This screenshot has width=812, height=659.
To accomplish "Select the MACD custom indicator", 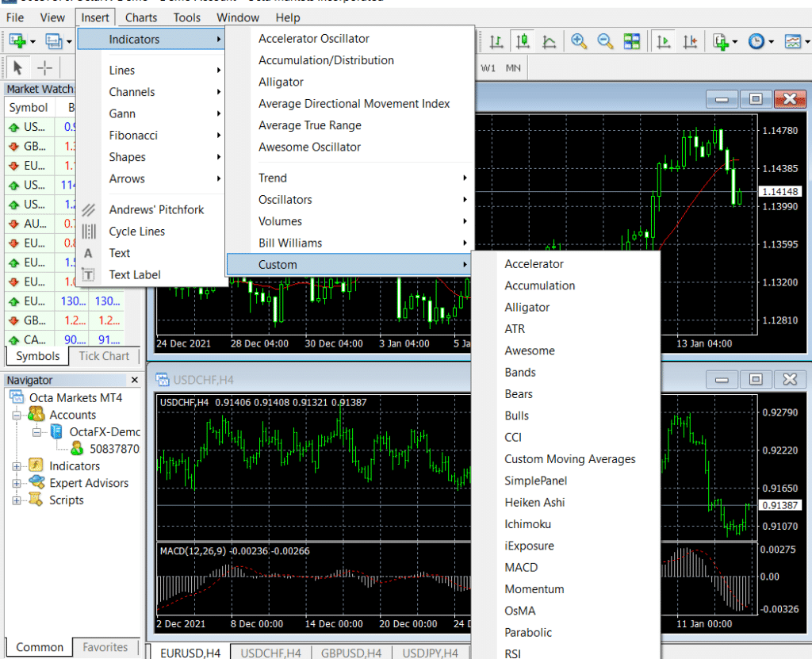I will click(x=520, y=567).
